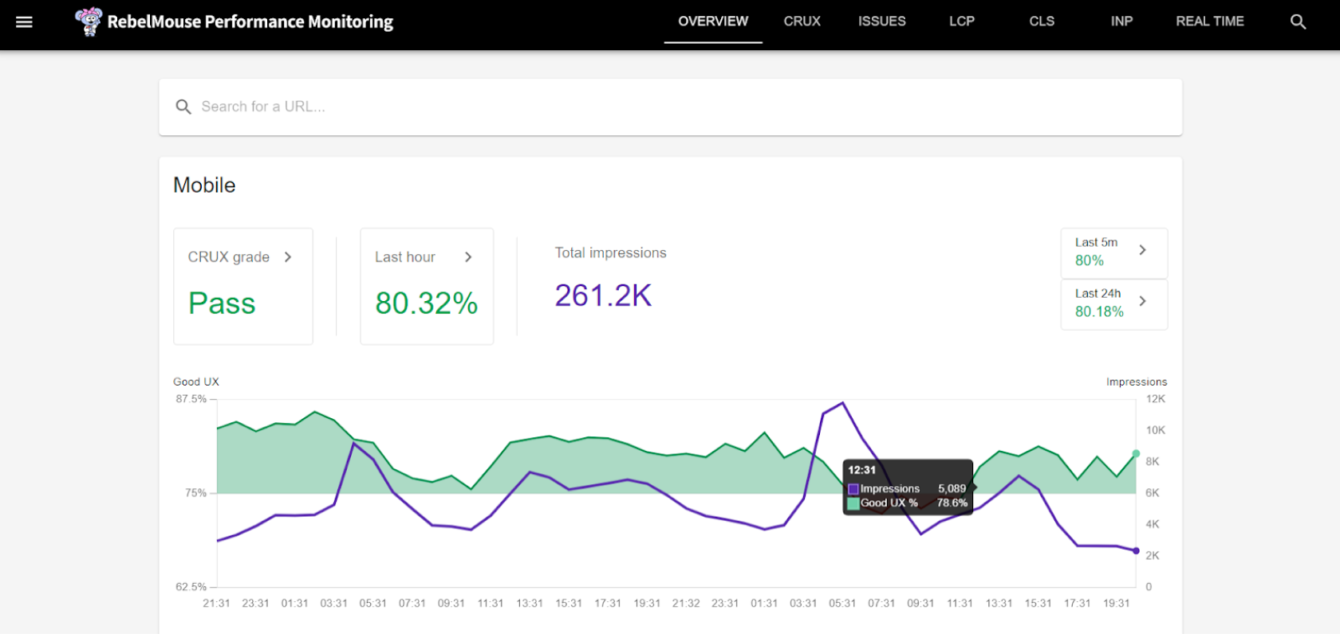
Task: Click magnifier icon in URL search box
Action: (183, 107)
